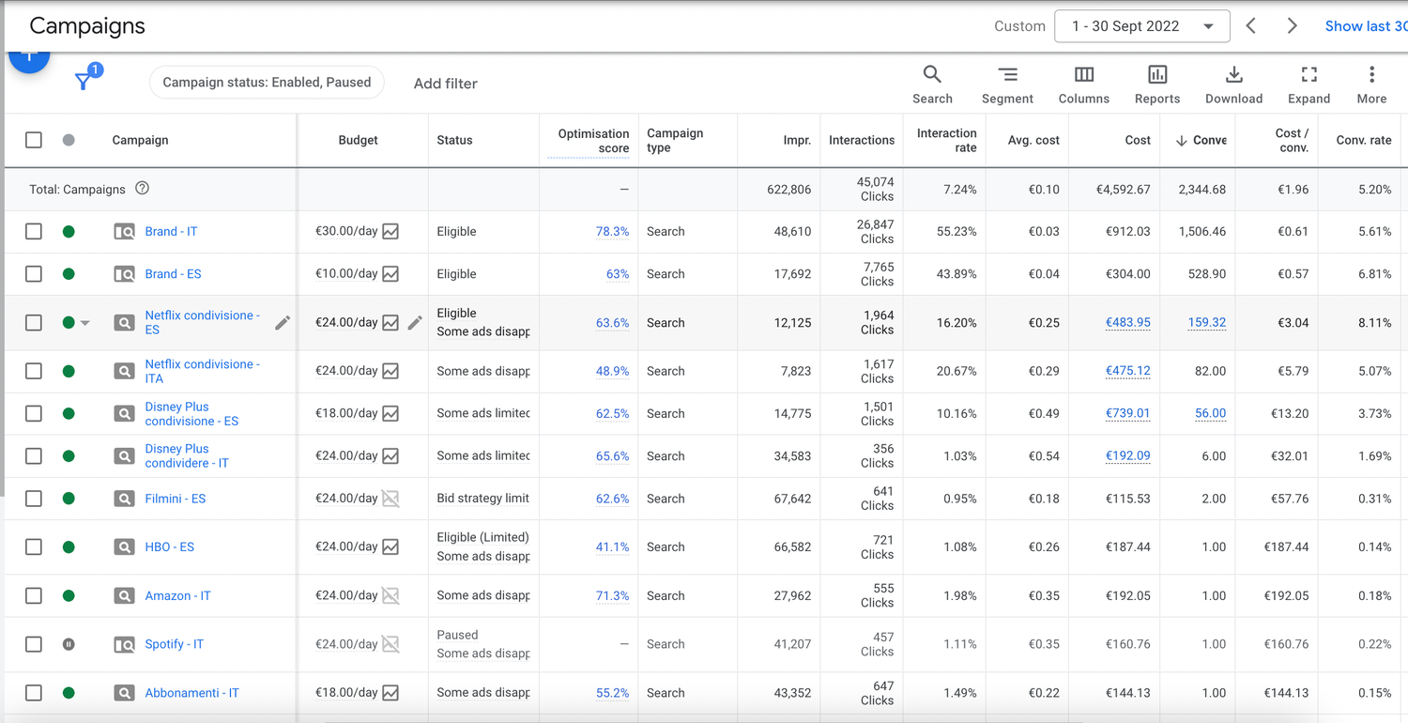Open the Brand - IT campaign

tap(171, 231)
